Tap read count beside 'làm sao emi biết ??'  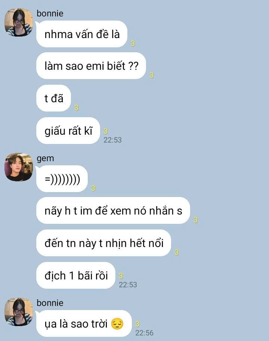[152, 75]
